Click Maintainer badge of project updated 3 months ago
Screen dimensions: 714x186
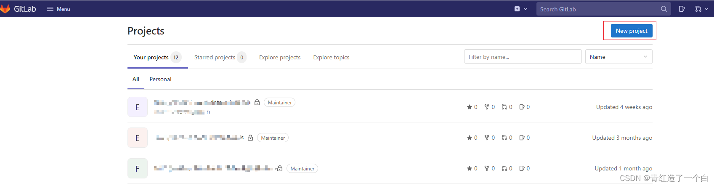pos(273,138)
